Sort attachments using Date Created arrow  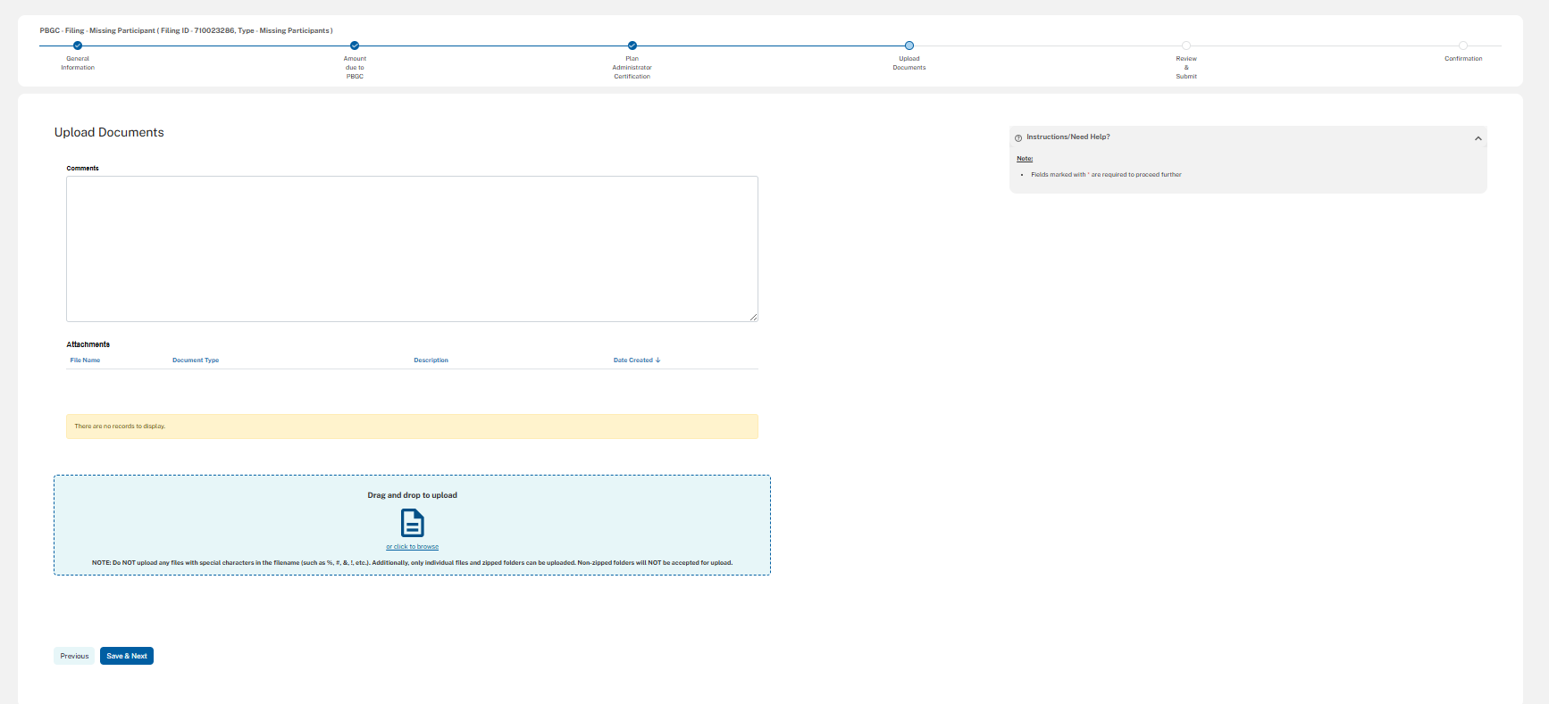point(658,360)
